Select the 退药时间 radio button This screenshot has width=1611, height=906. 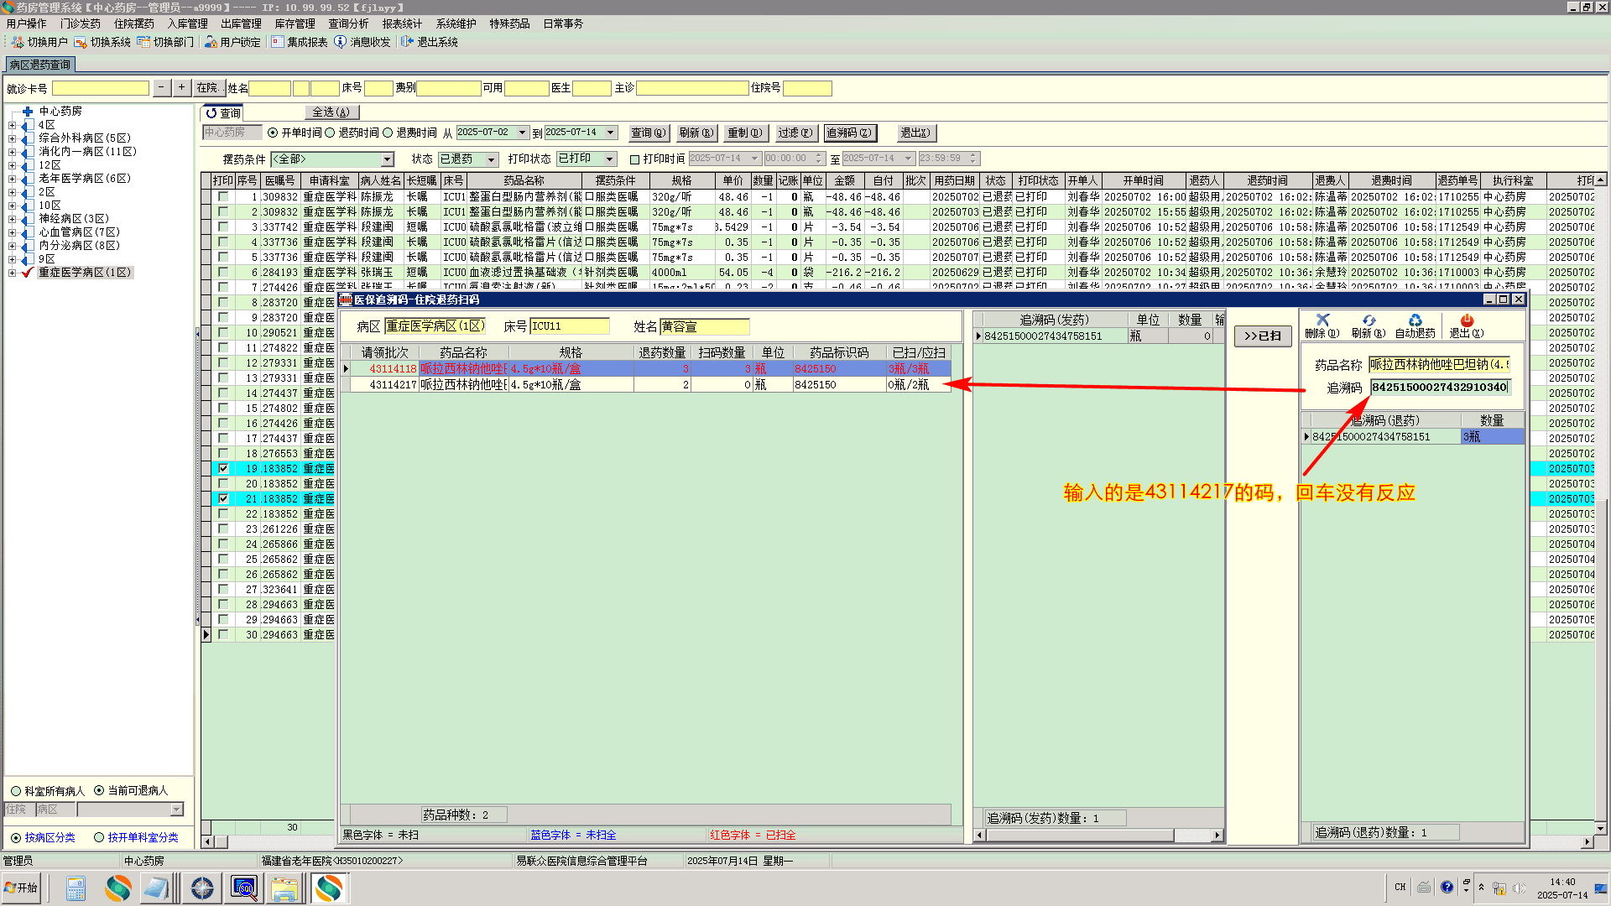pyautogui.click(x=330, y=133)
